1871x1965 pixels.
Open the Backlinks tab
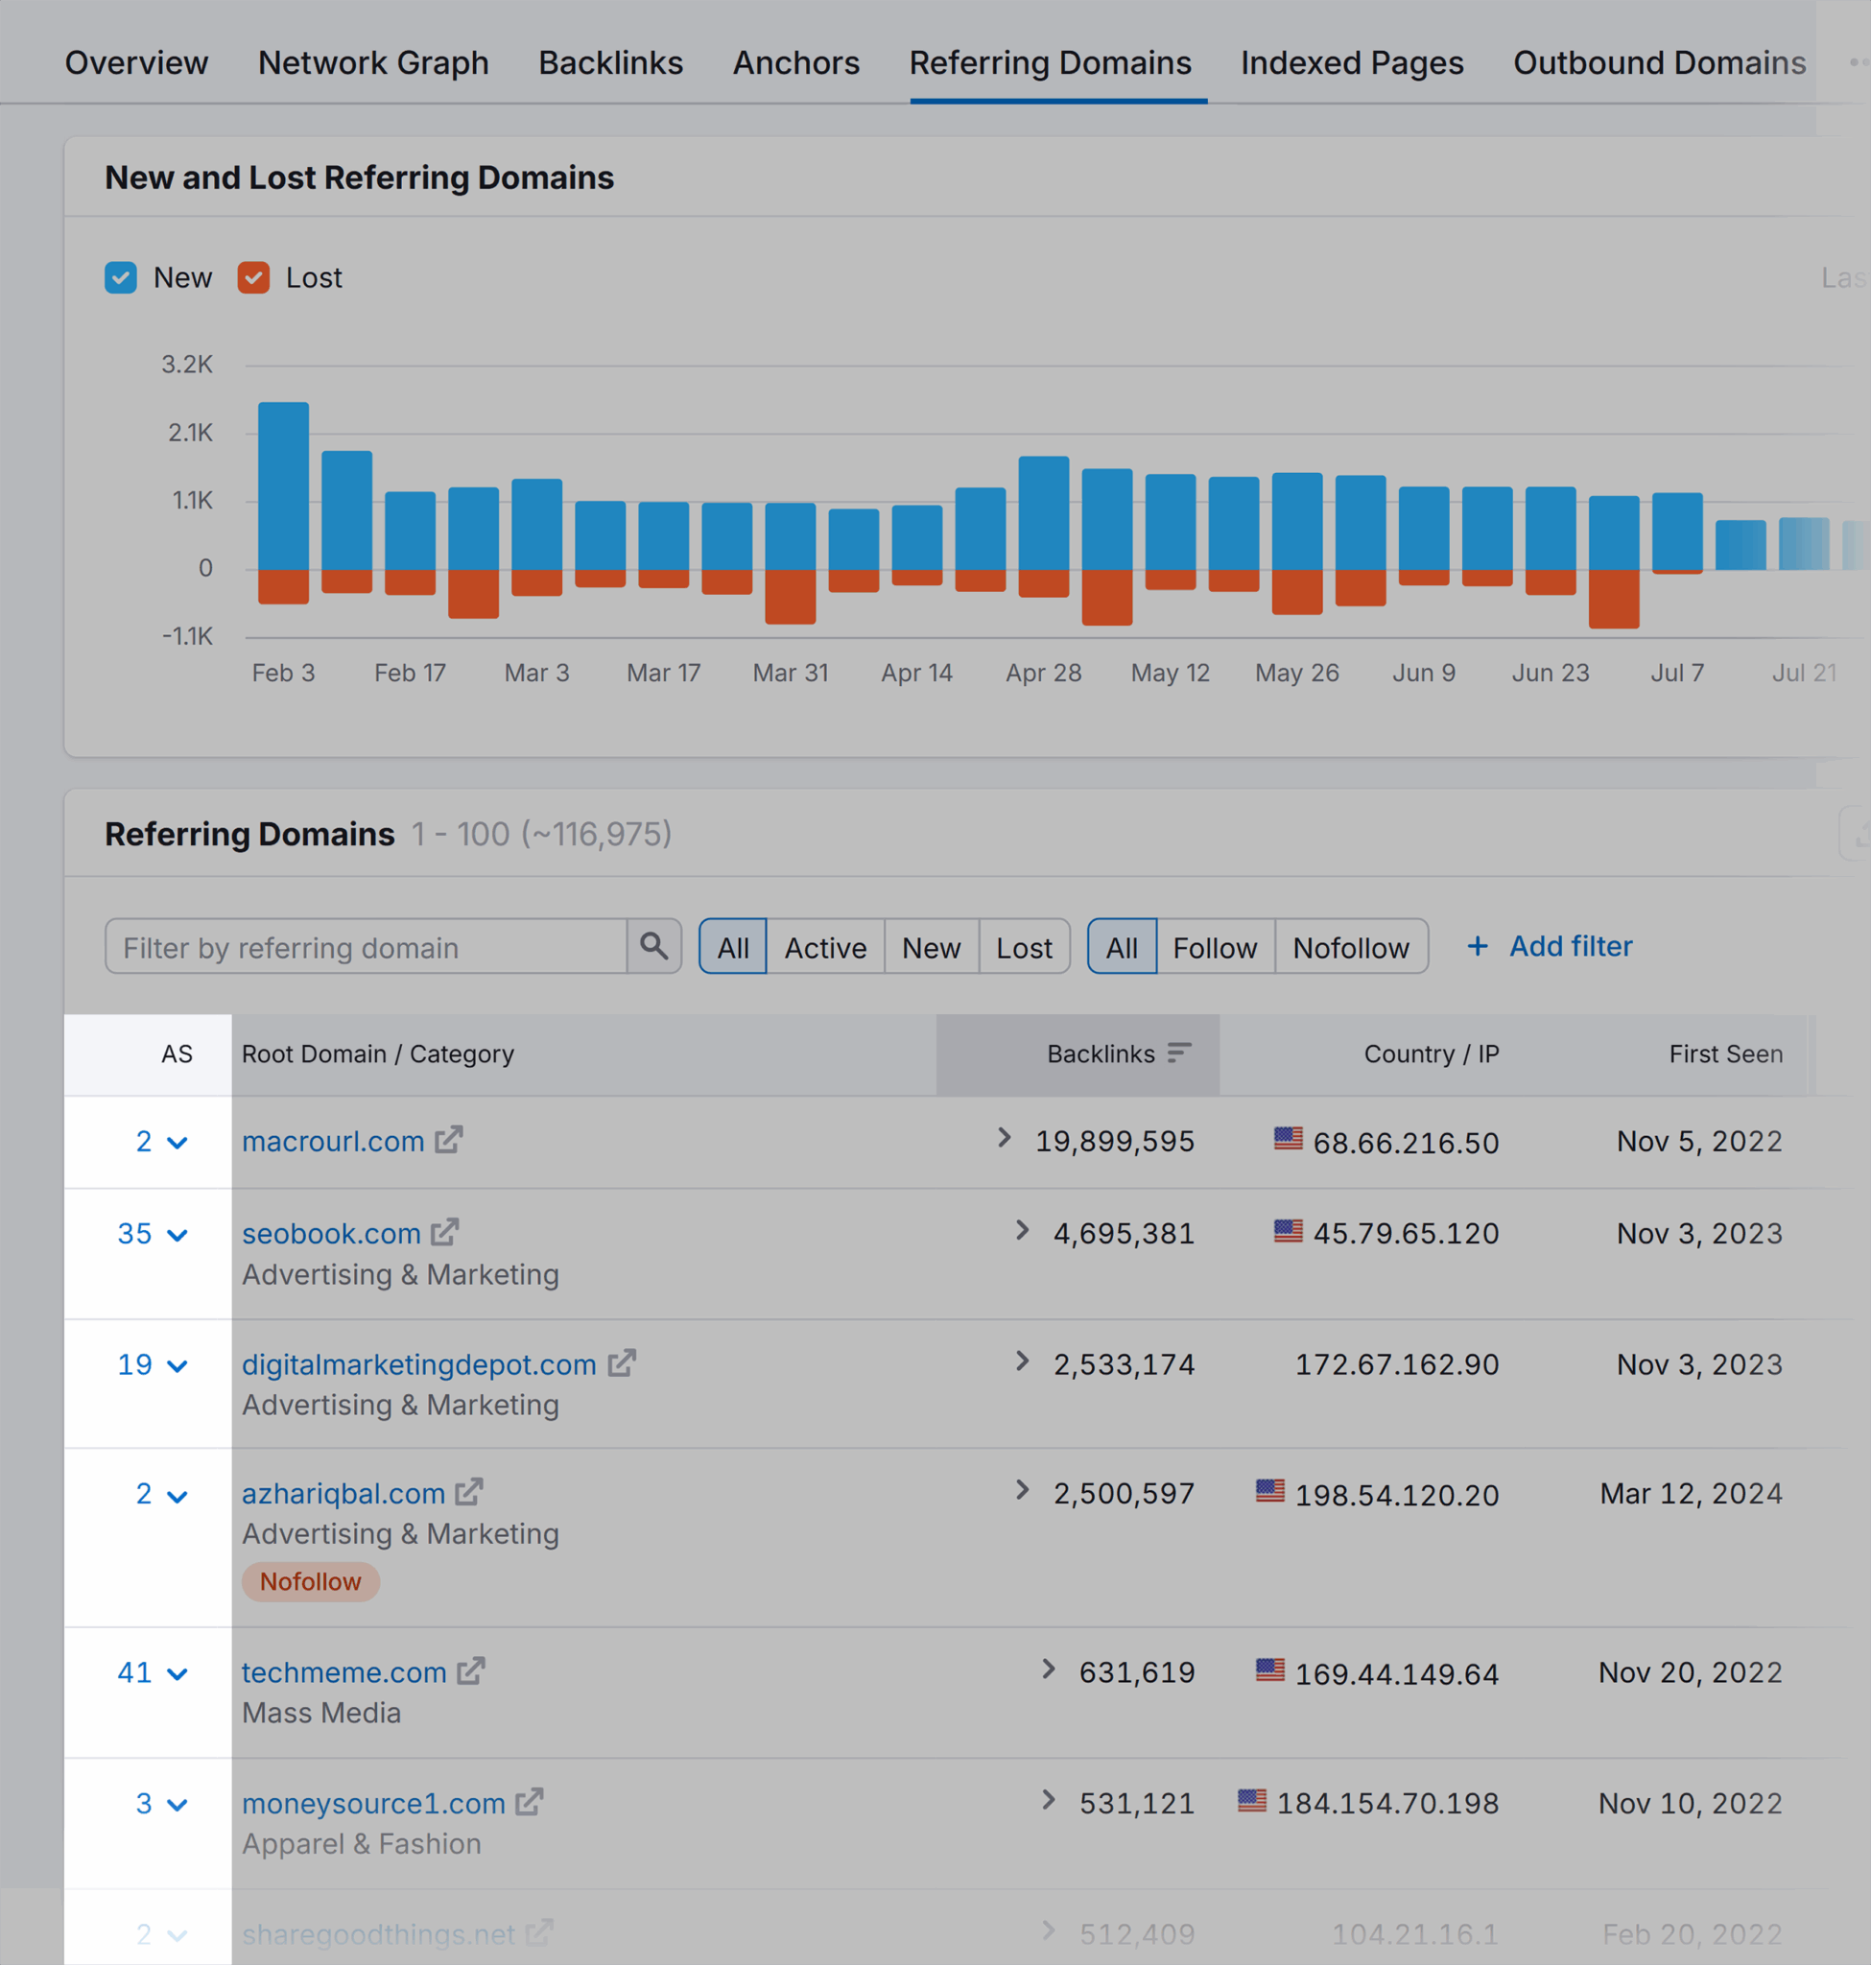[x=610, y=62]
